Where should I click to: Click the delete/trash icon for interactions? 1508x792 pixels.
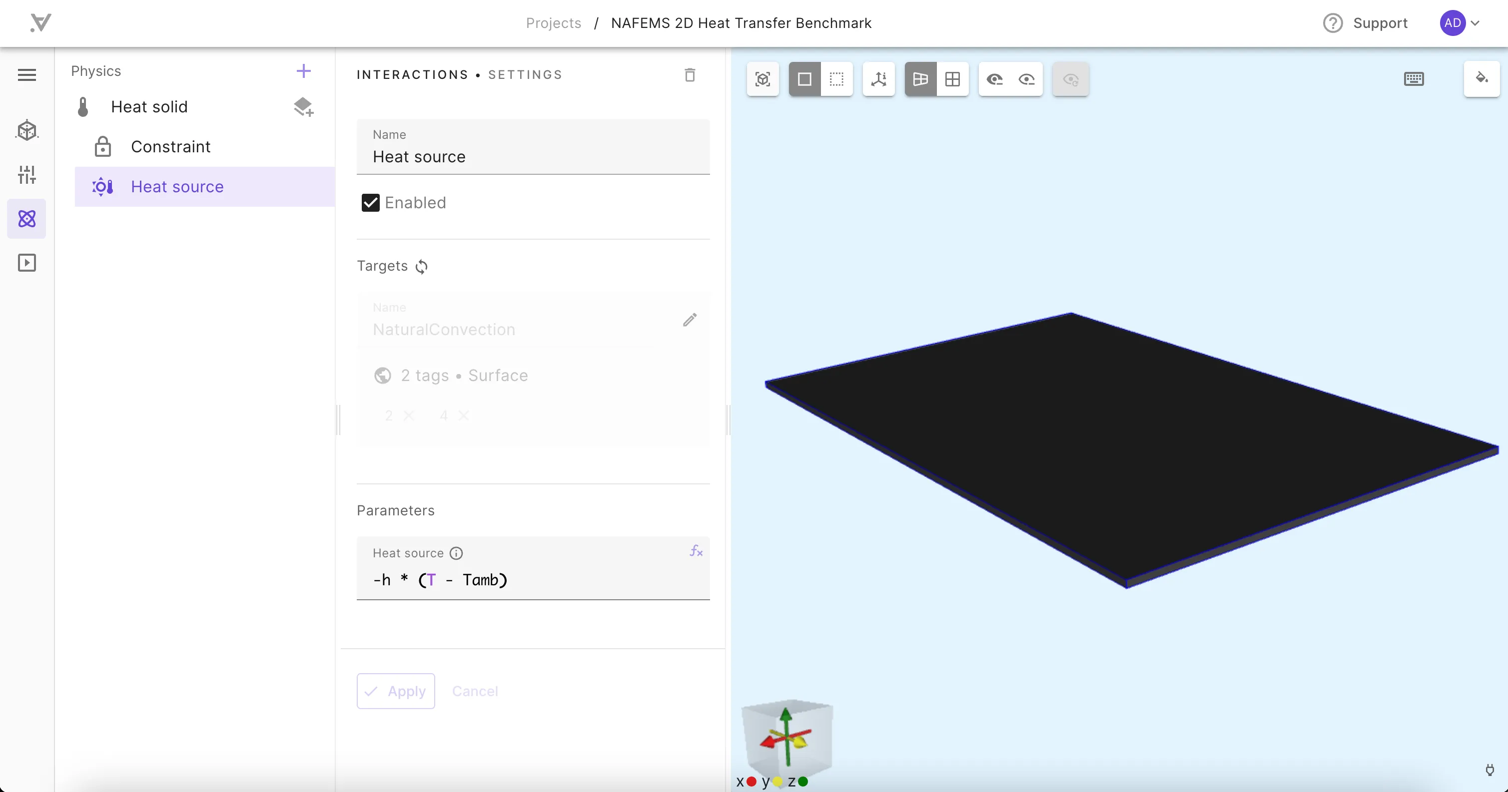690,75
